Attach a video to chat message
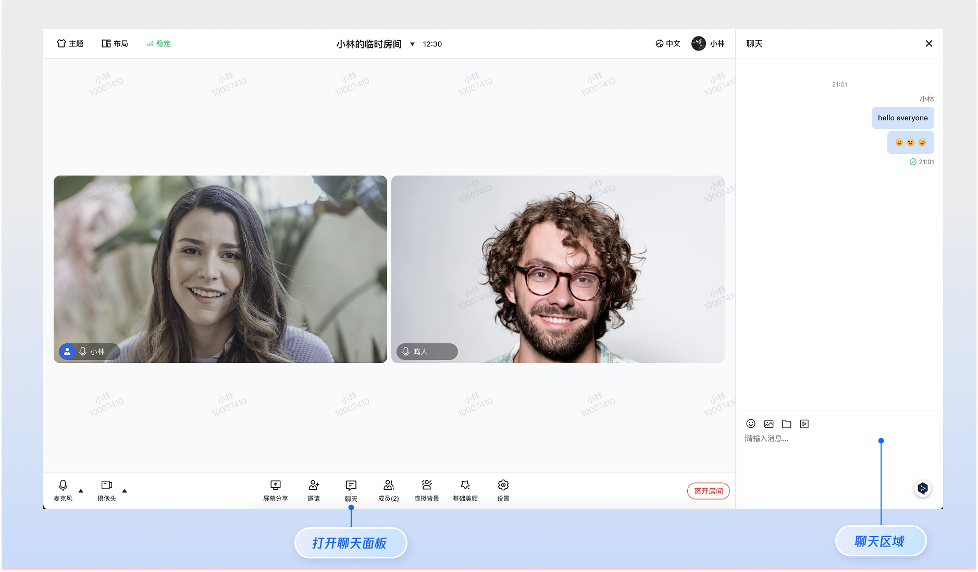The image size is (978, 572). [x=804, y=424]
